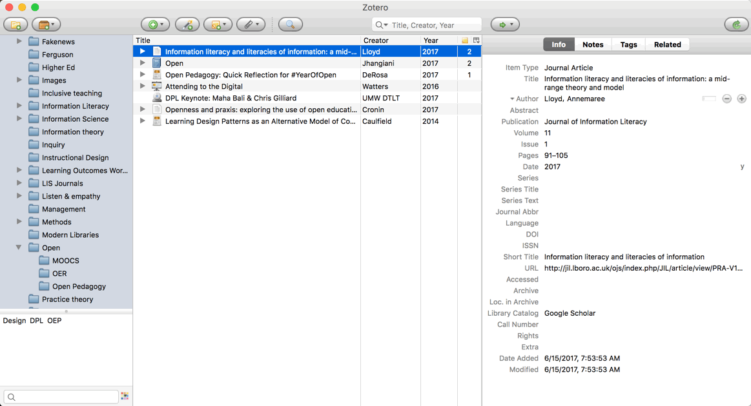The height and width of the screenshot is (406, 751).
Task: Add another creator with plus button
Action: pos(741,99)
